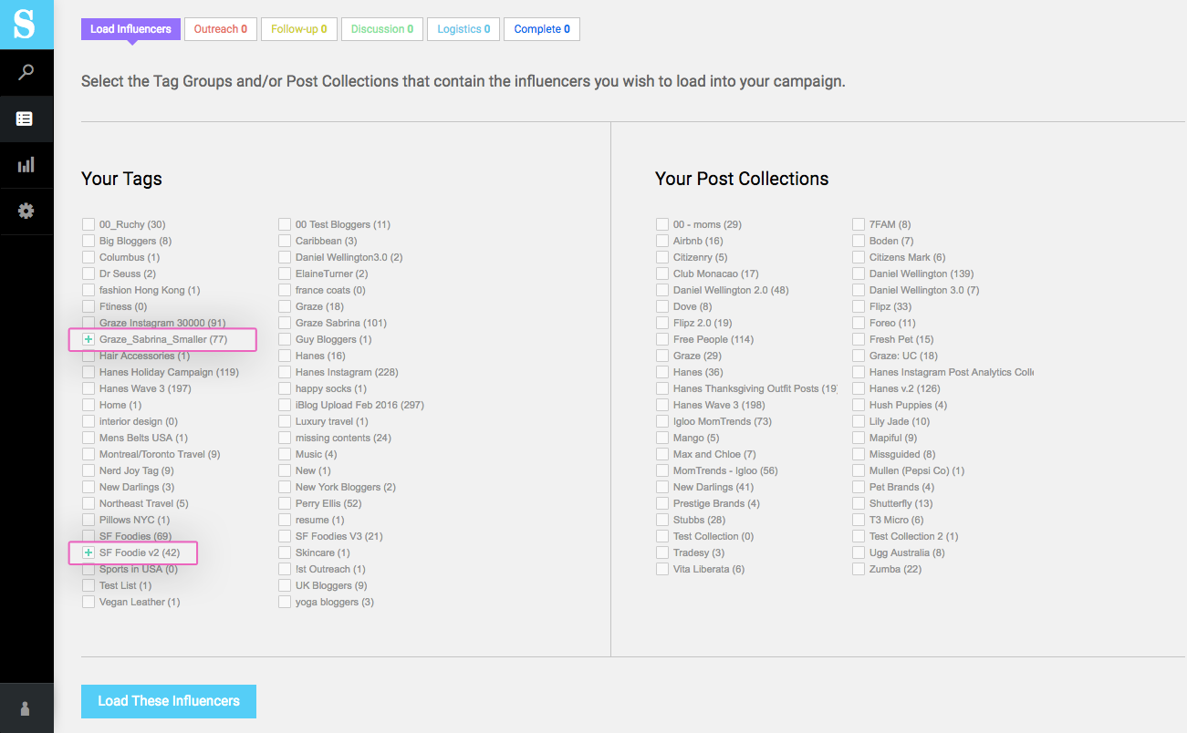Select the Caribbean (3) tag label
This screenshot has width=1187, height=733.
coord(327,241)
